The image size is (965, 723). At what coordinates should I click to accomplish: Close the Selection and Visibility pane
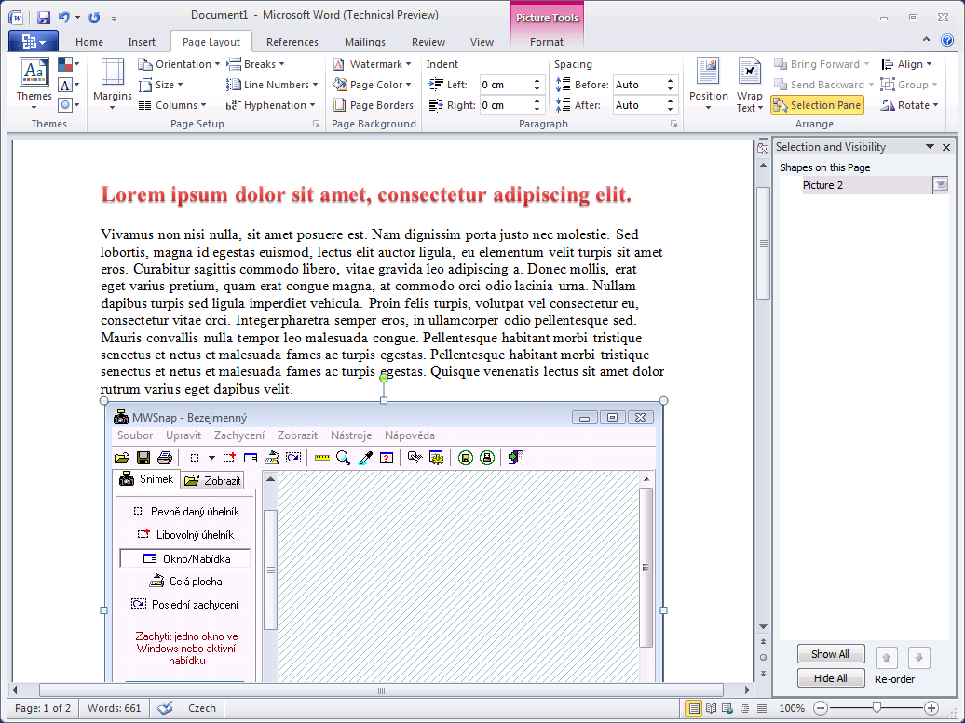[946, 147]
